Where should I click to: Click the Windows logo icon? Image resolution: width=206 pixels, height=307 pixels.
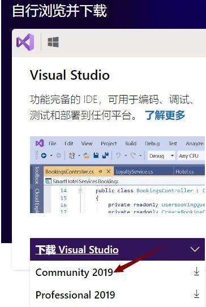pos(53,42)
